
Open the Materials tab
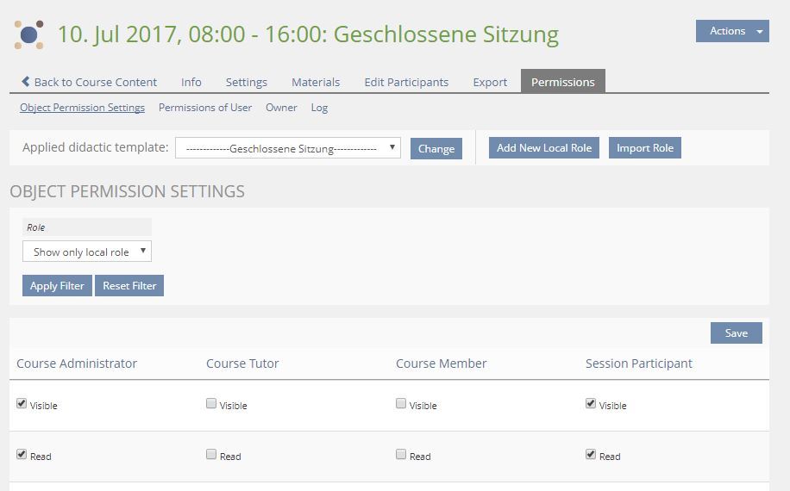(316, 82)
